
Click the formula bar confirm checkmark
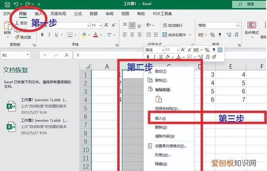[56, 55]
